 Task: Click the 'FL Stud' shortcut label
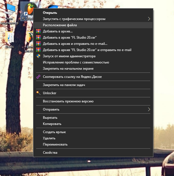point(27,19)
